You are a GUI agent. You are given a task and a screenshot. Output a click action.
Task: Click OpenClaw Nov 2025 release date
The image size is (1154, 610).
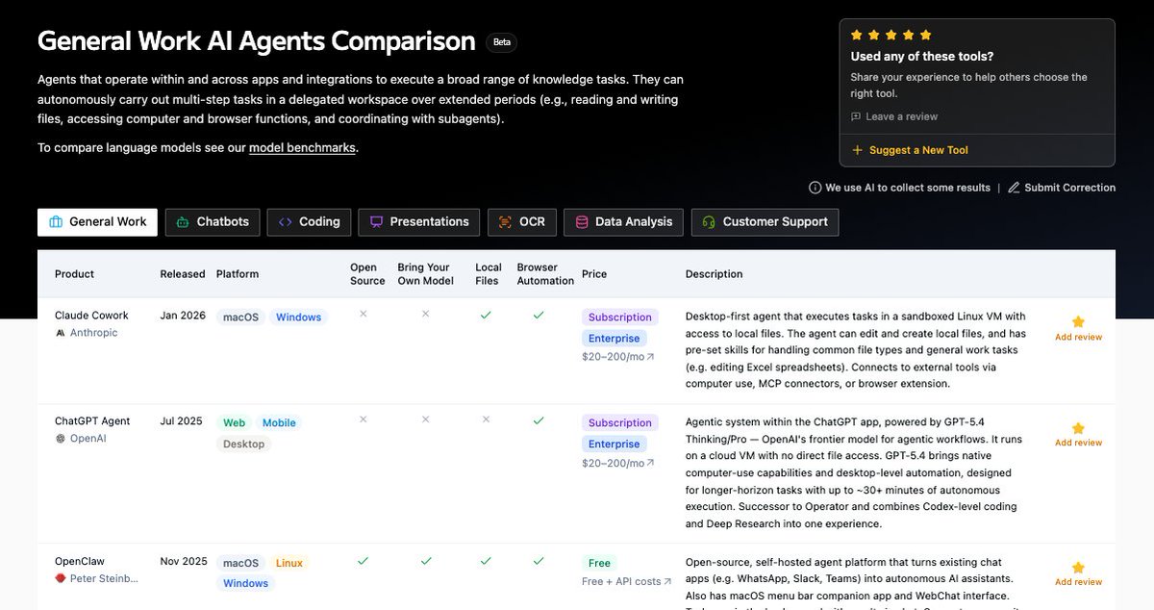(x=184, y=562)
